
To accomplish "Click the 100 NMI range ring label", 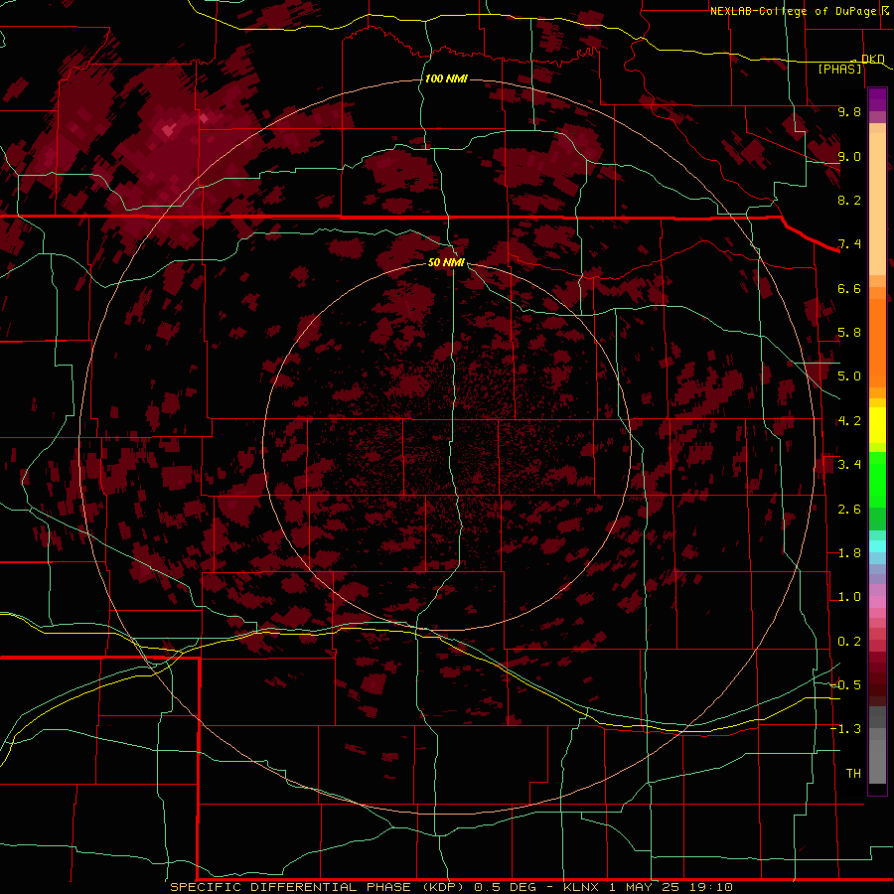I will point(446,78).
